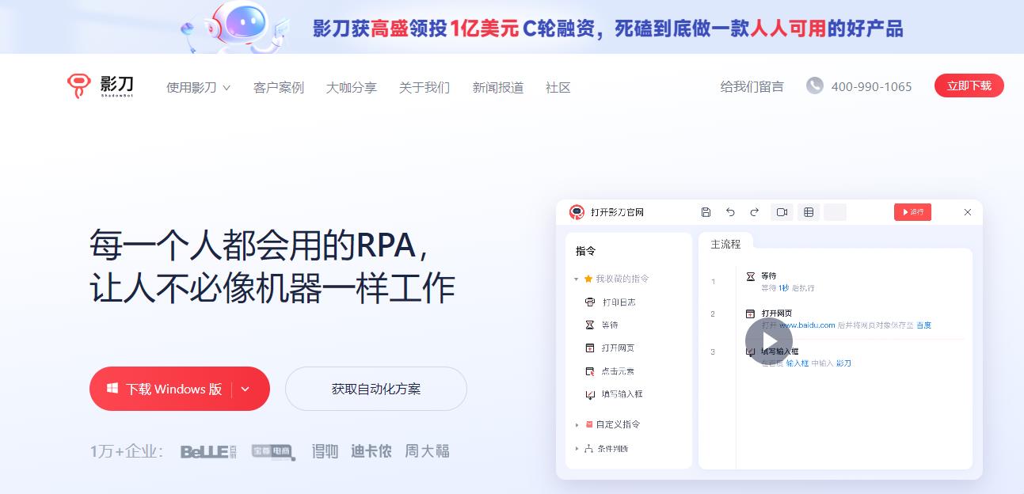Screen dimensions: 1024x494
Task: Click the 点击元素 cursor icon
Action: point(589,370)
